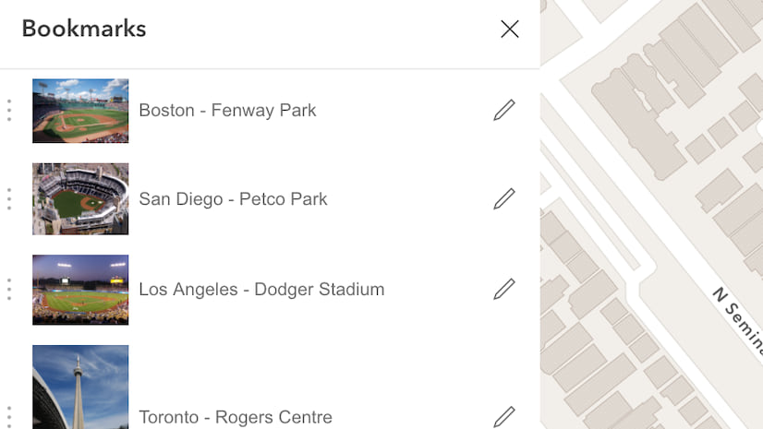Click drag handle beside San Diego - Petco Park
Image resolution: width=763 pixels, height=429 pixels.
9,199
